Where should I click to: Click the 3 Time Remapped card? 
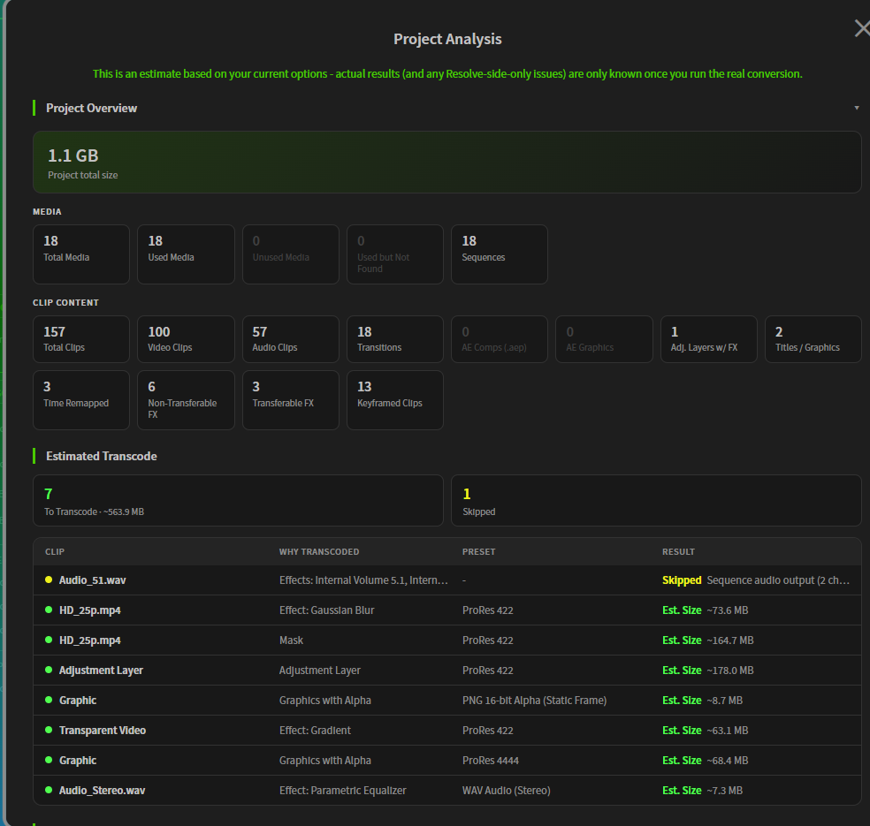point(81,400)
